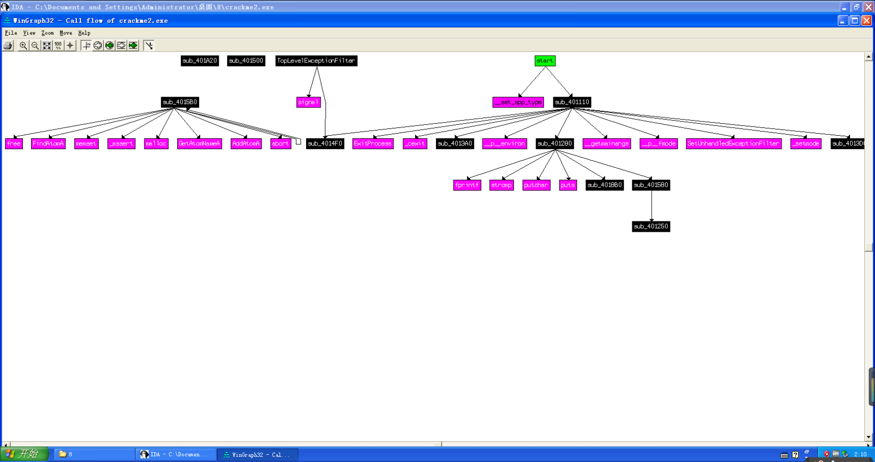Select the green cartesian fisheye icon
This screenshot has height=462, width=875.
[133, 46]
